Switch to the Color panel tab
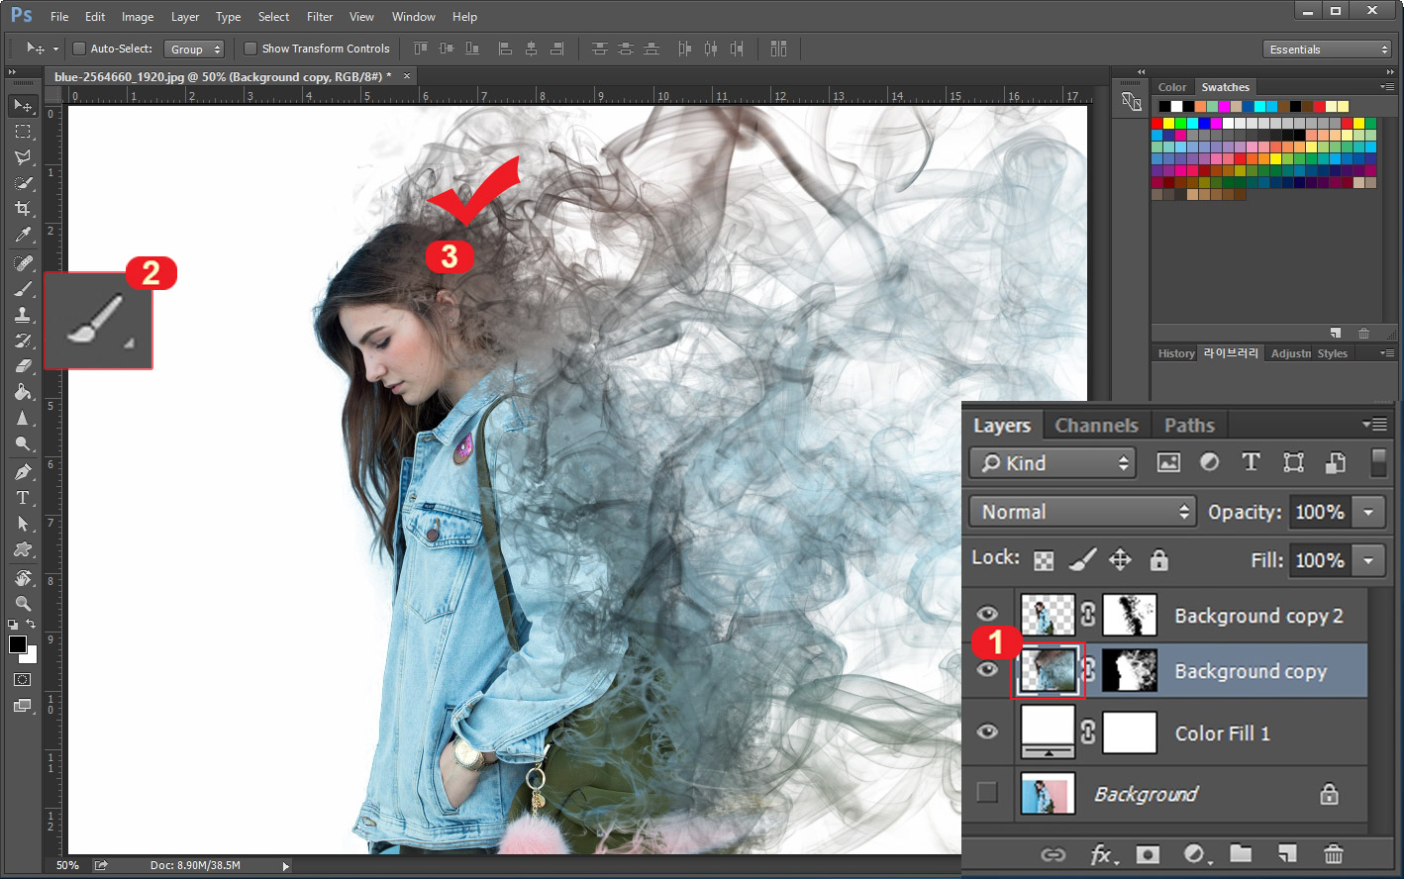The width and height of the screenshot is (1404, 879). (x=1172, y=87)
